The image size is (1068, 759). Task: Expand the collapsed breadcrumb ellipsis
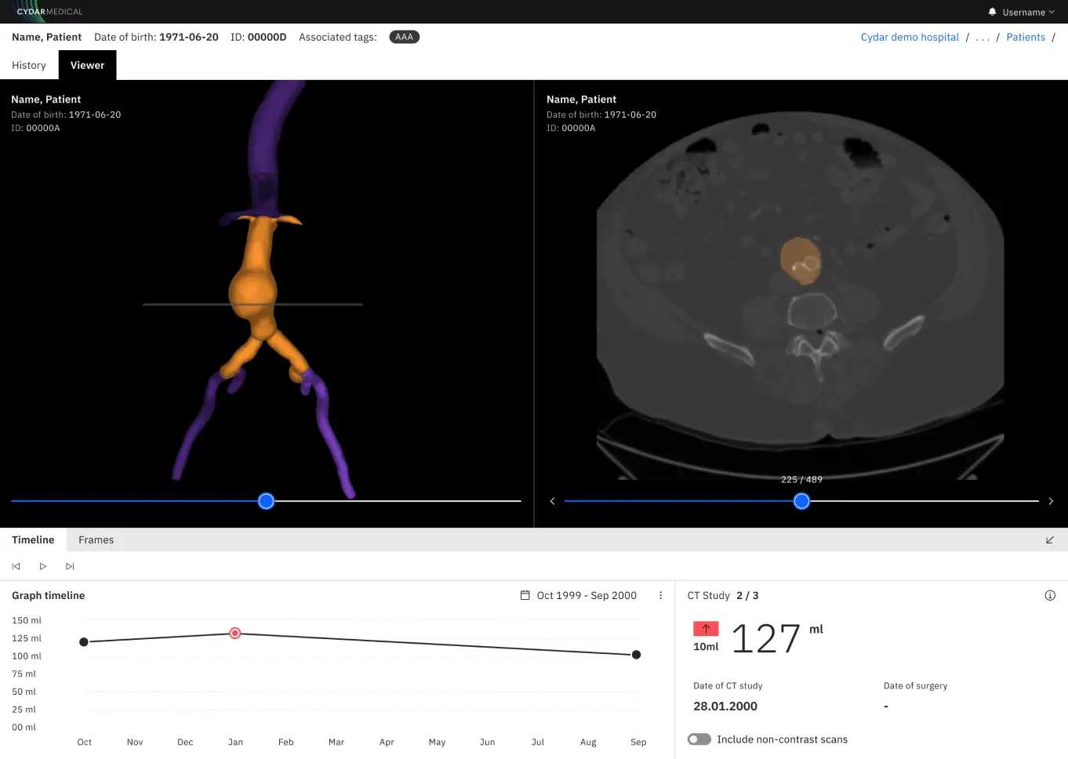983,37
